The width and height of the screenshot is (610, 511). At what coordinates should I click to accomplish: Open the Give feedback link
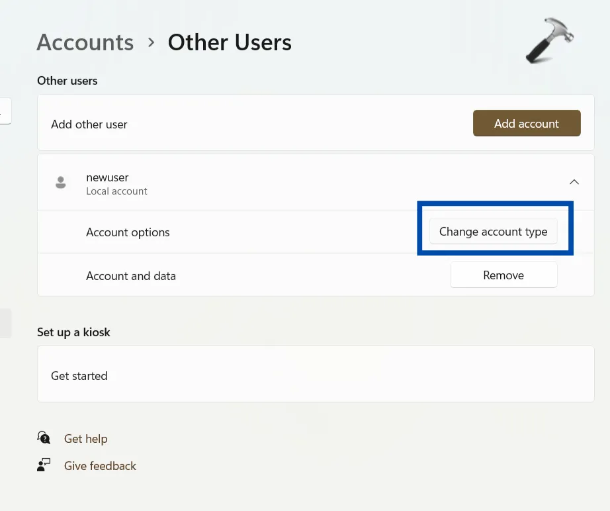pyautogui.click(x=100, y=466)
